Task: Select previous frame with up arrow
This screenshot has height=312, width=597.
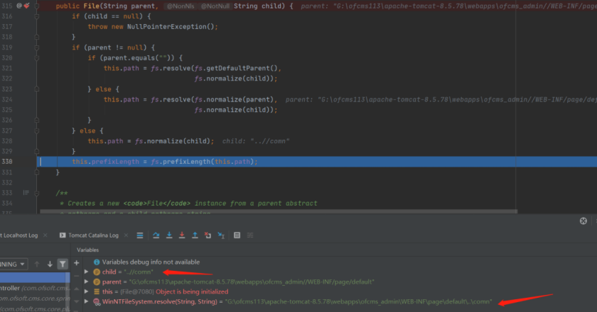Action: point(37,264)
